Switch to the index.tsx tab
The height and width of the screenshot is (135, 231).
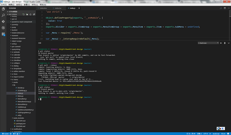pos(58,8)
